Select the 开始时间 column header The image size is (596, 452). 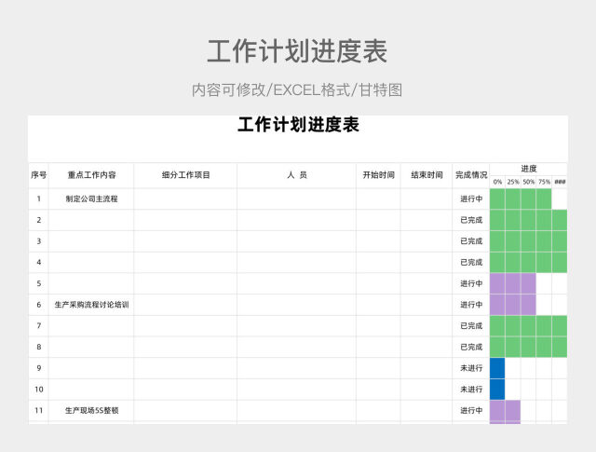378,175
